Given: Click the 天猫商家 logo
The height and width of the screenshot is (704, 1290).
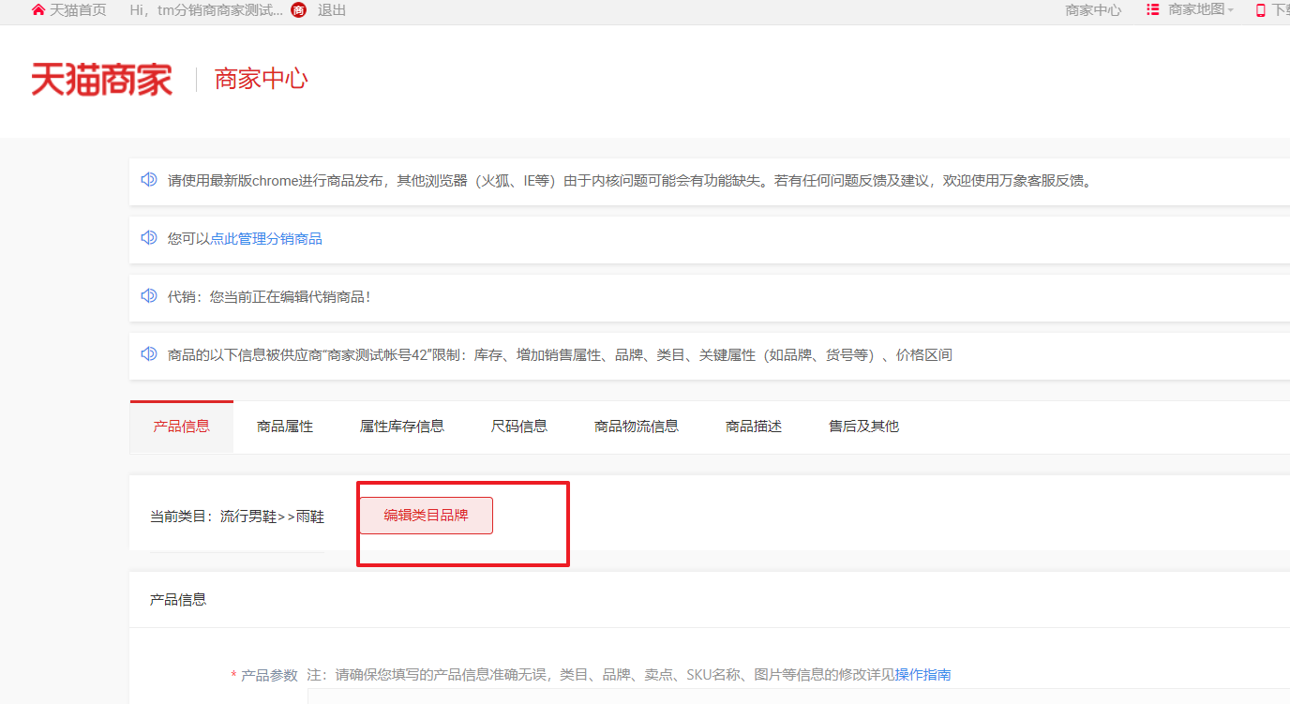Looking at the screenshot, I should tap(102, 80).
